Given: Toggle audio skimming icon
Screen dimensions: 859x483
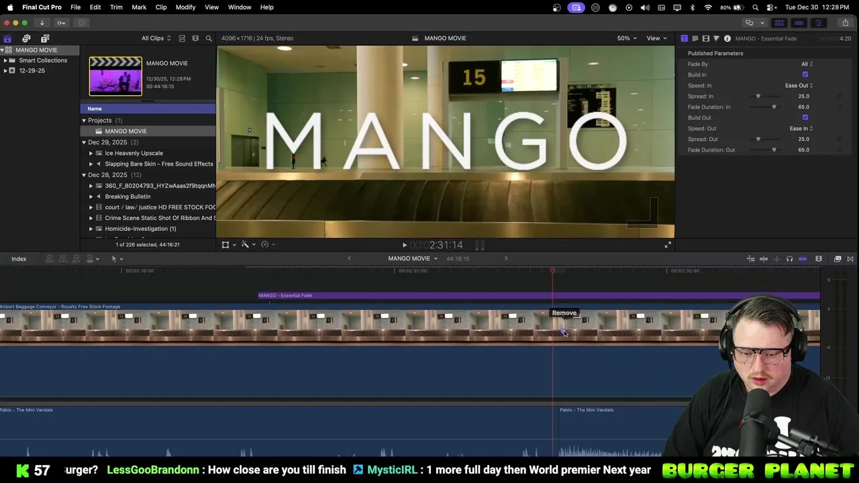Looking at the screenshot, I should point(776,259).
